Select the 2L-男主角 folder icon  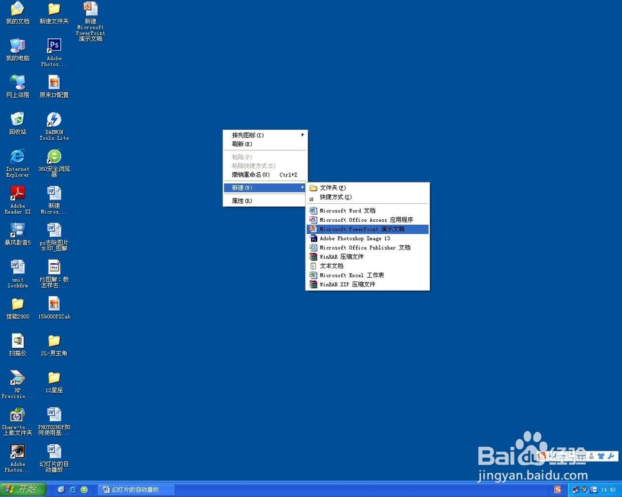pyautogui.click(x=54, y=345)
